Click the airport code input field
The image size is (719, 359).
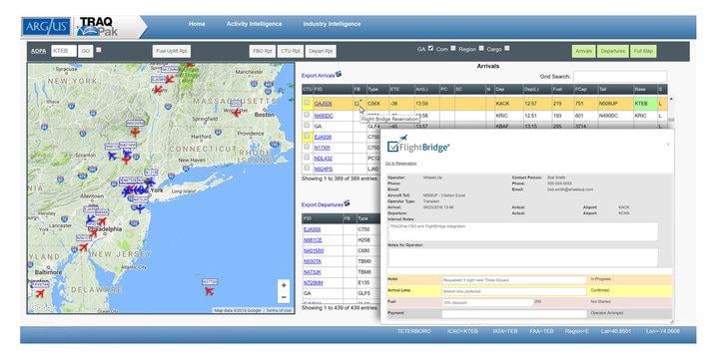[x=63, y=51]
